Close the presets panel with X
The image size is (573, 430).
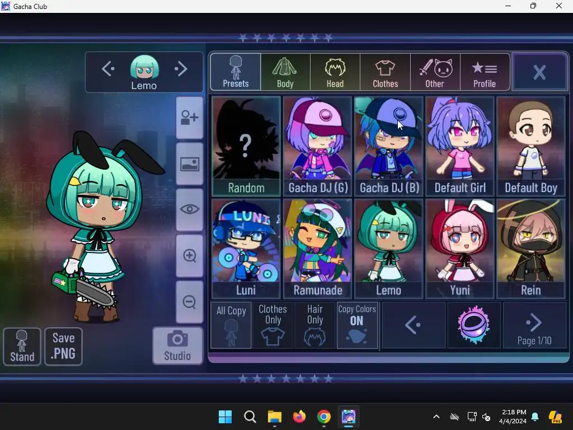point(539,72)
